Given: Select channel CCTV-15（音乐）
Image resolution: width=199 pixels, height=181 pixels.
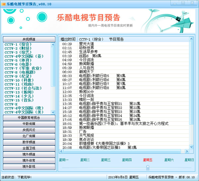Looking at the screenshot, I should pos(19,100).
